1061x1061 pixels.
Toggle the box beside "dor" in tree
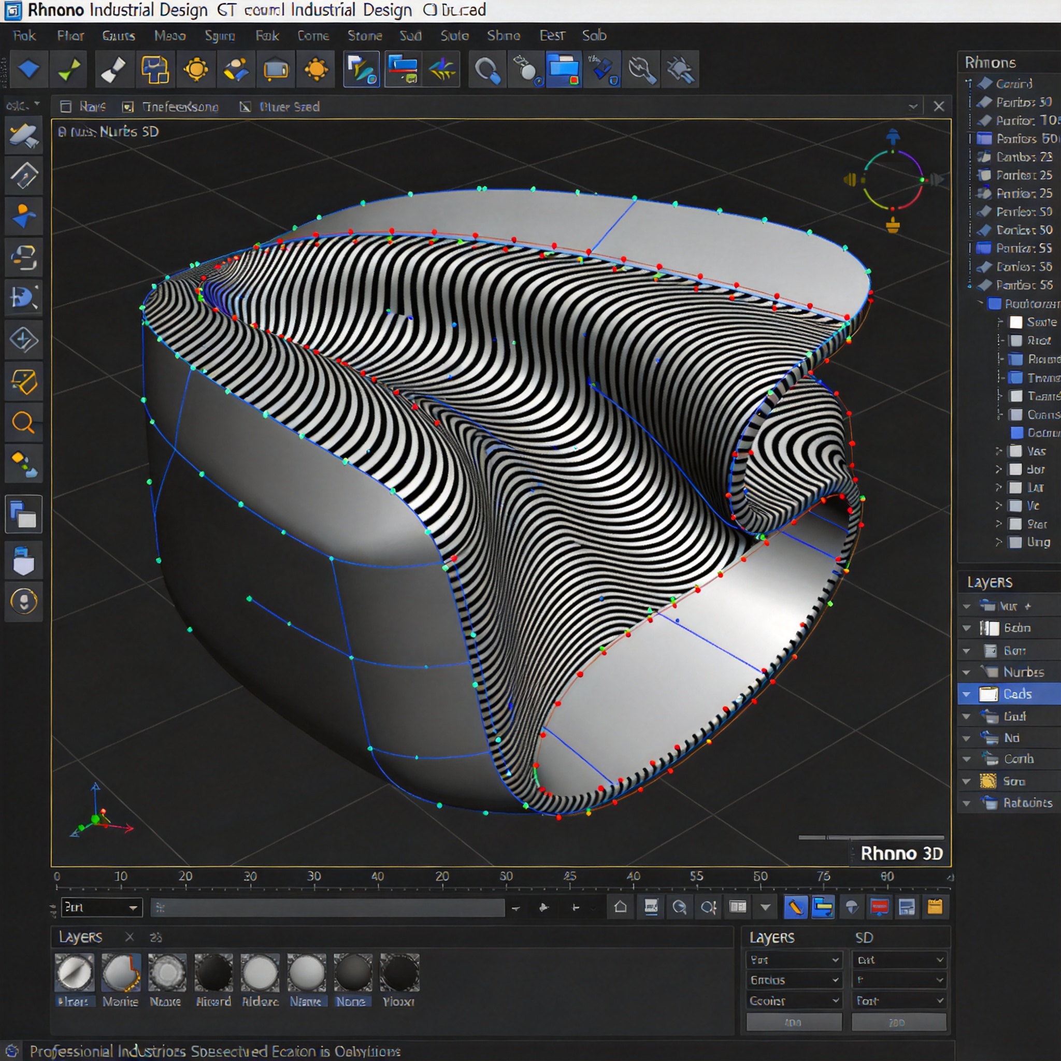(x=1016, y=469)
